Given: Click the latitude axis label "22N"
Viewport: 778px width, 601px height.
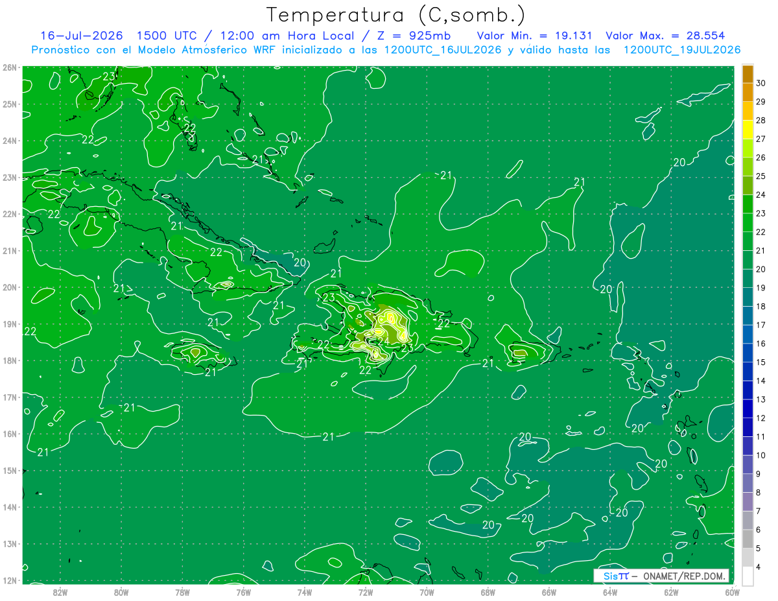Looking at the screenshot, I should click(x=10, y=214).
